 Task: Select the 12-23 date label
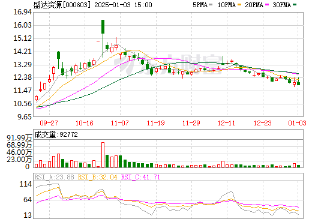(x=263, y=123)
